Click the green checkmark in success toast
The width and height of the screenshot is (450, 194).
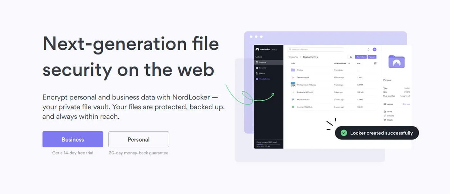(344, 133)
